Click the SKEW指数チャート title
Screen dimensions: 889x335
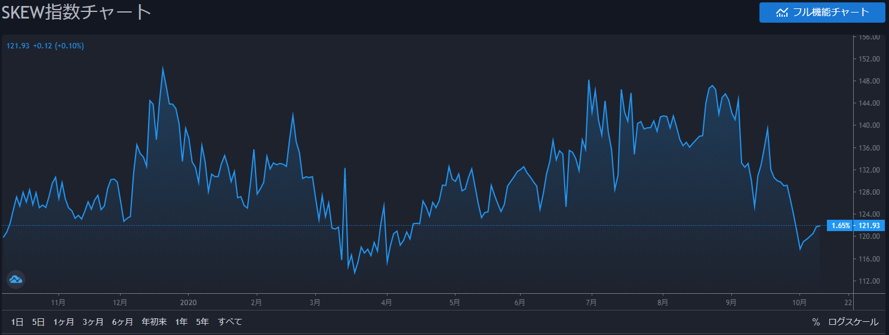[76, 13]
